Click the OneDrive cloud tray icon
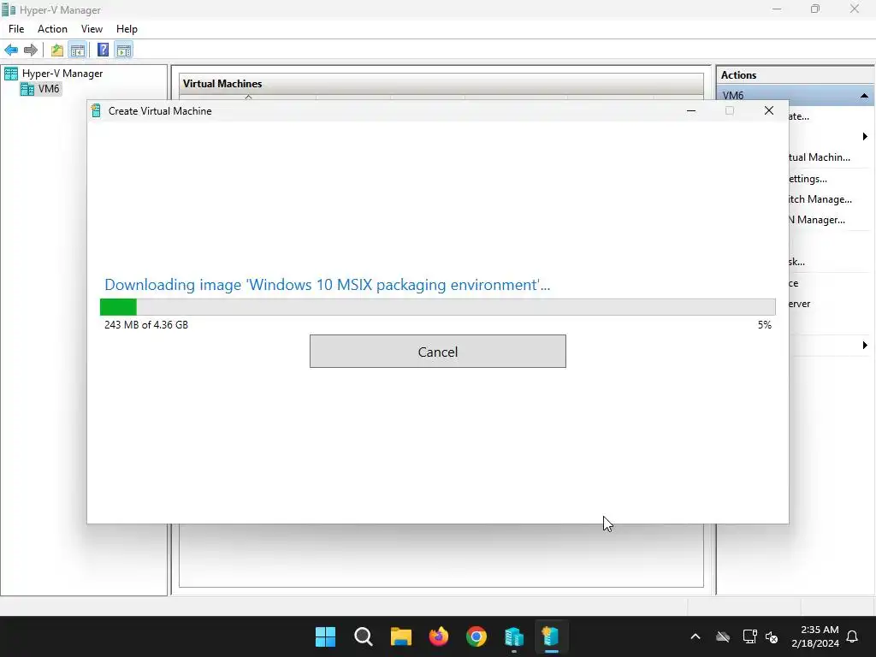Image resolution: width=876 pixels, height=657 pixels. (723, 636)
